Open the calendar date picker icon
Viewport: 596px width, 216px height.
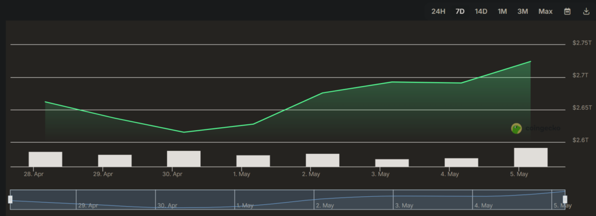[567, 12]
